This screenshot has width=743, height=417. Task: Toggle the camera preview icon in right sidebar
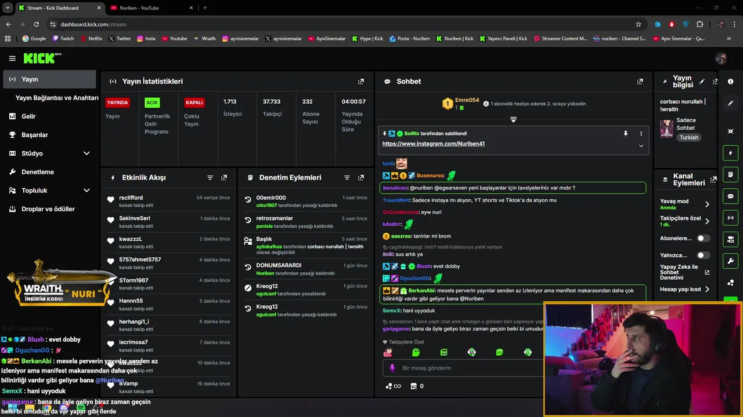731,239
